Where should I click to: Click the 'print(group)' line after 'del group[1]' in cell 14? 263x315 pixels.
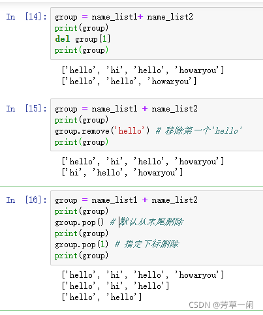pyautogui.click(x=82, y=50)
